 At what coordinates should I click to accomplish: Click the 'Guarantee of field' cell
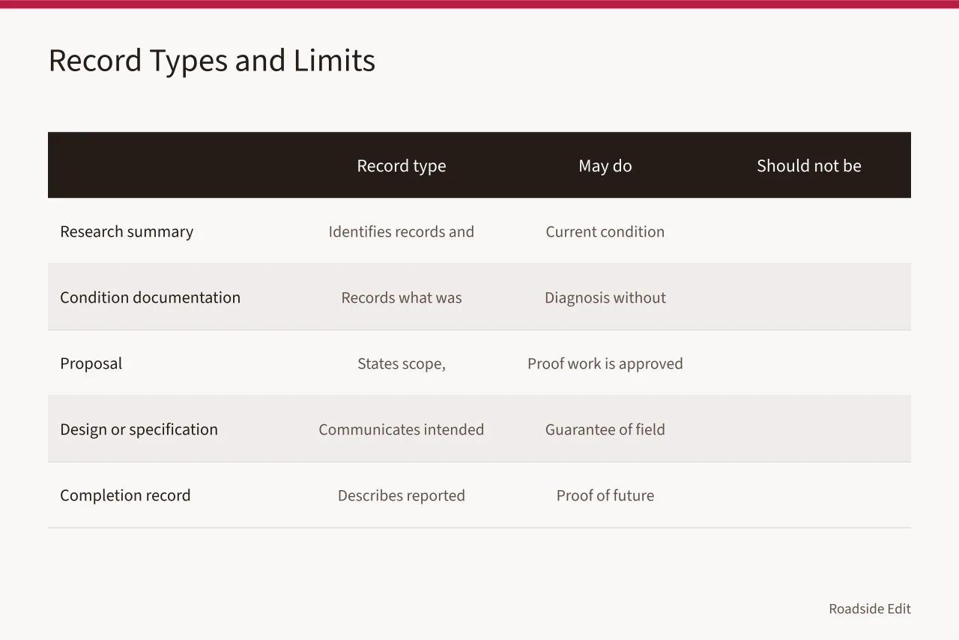[605, 429]
